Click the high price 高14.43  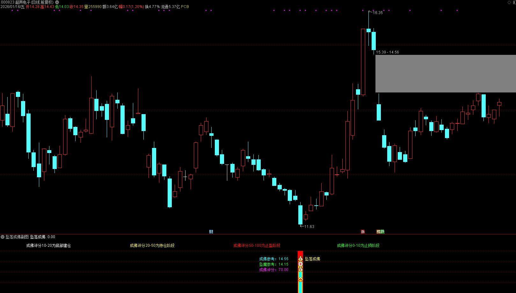(x=47, y=7)
